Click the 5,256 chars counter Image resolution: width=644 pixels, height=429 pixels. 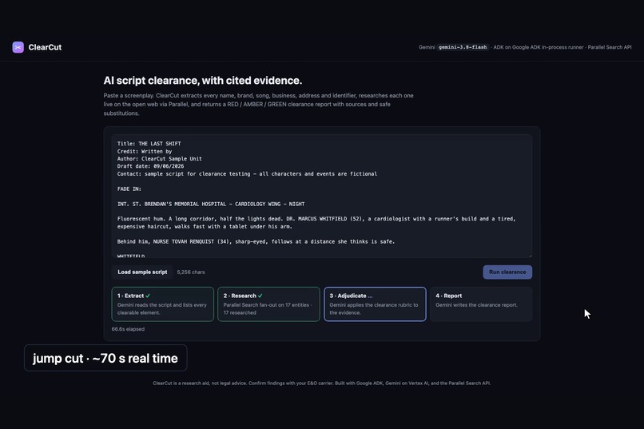click(191, 272)
